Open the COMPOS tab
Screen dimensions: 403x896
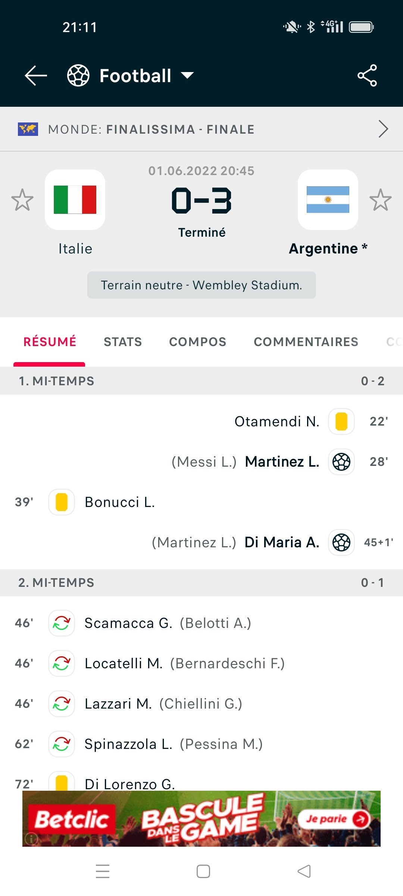[198, 342]
